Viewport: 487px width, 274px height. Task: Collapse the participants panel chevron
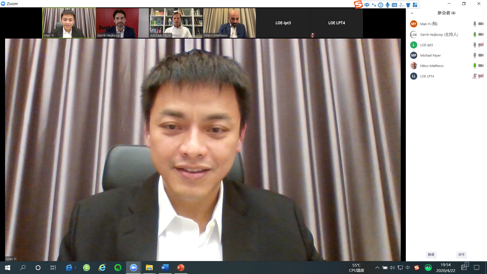pyautogui.click(x=412, y=13)
